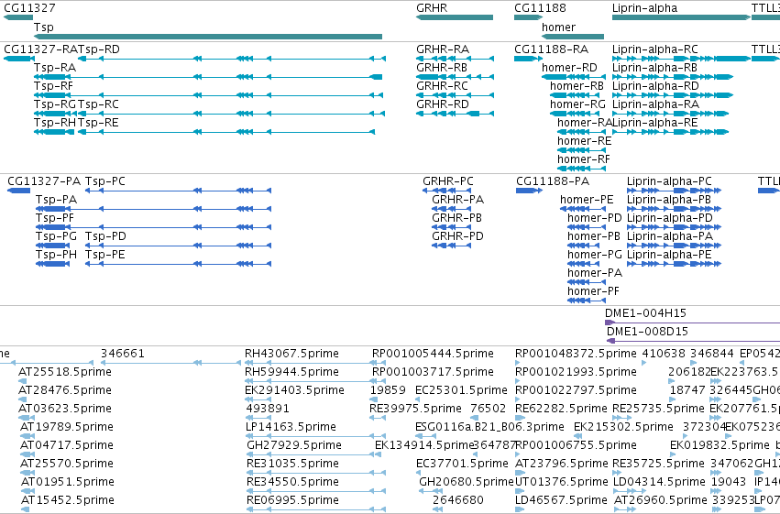Select the AT25518.5prime EST label
This screenshot has height=514, width=780.
[65, 372]
